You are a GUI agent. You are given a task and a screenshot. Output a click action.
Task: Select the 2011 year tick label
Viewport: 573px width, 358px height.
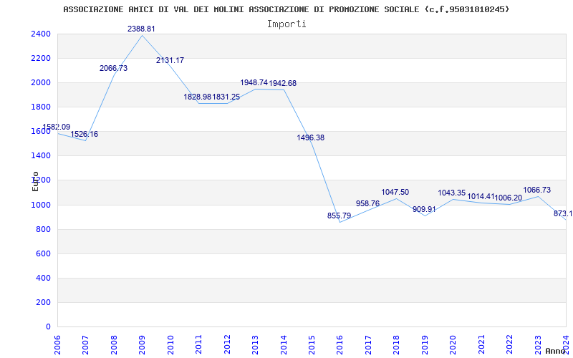tap(199, 344)
